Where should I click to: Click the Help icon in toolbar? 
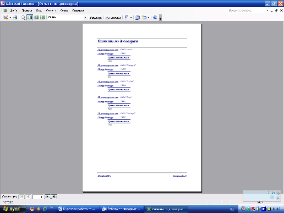coord(155,18)
